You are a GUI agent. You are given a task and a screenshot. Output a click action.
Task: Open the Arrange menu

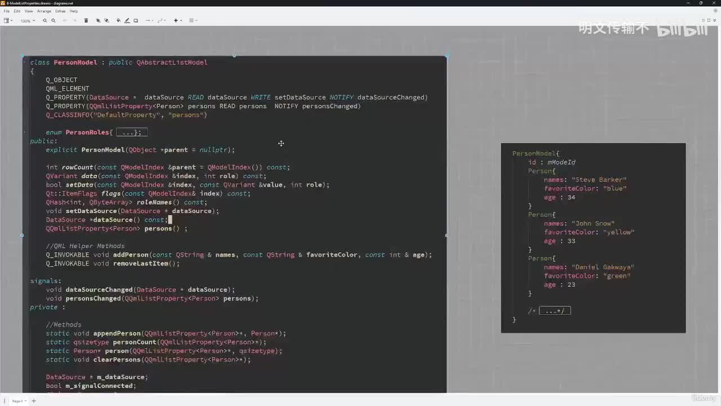(44, 11)
